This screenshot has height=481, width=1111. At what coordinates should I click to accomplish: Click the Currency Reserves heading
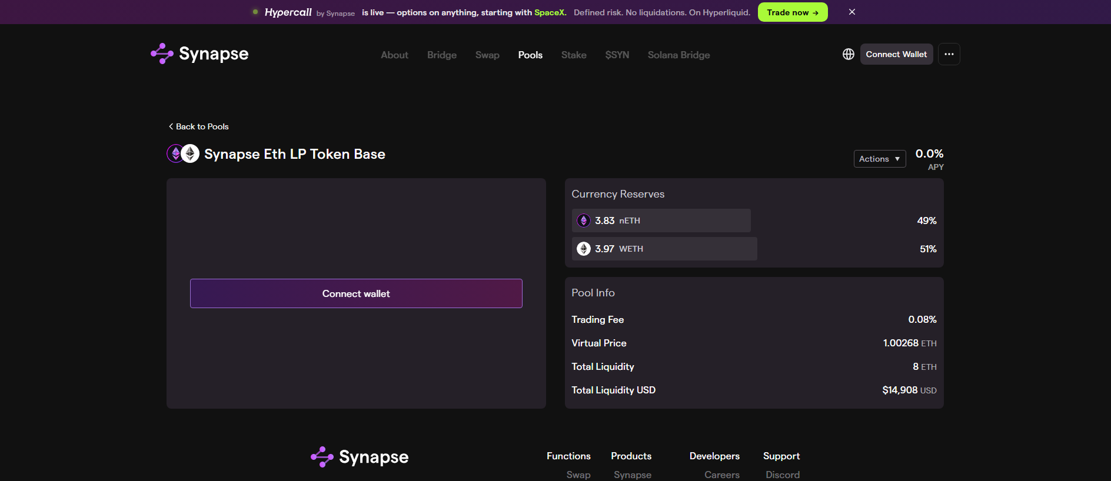coord(618,194)
